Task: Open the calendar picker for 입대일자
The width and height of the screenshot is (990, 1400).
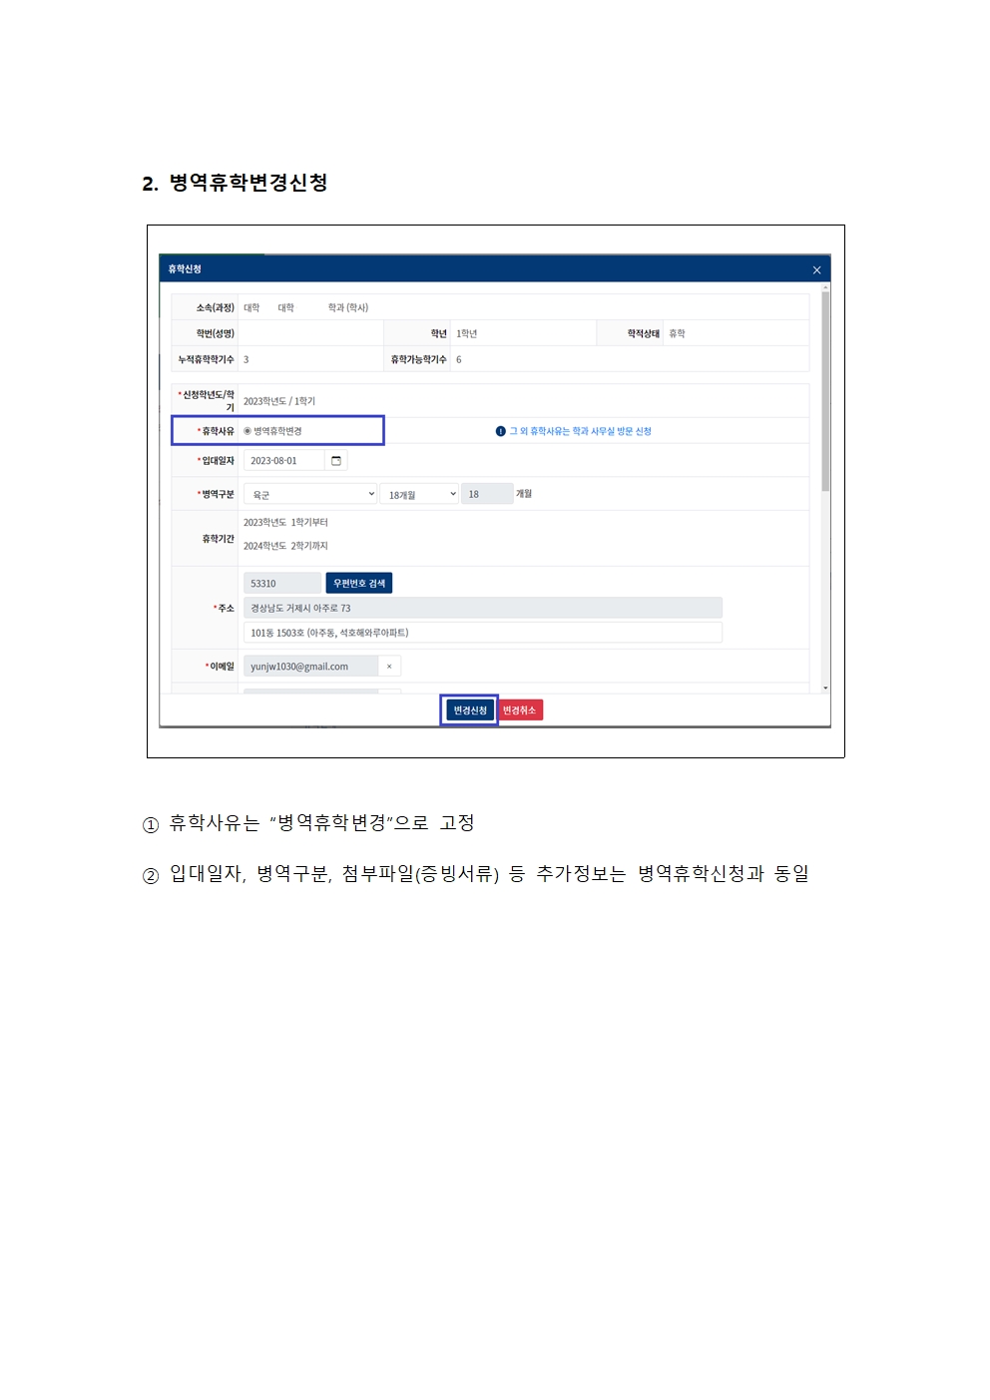Action: 336,461
